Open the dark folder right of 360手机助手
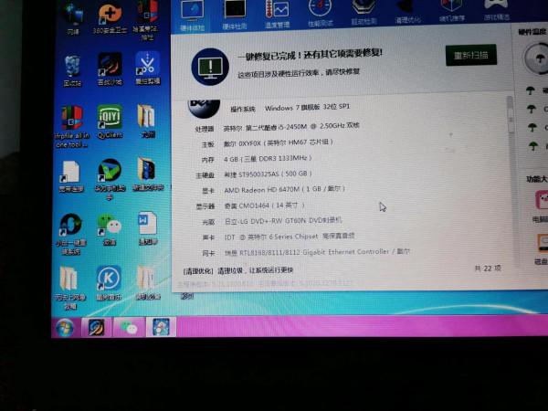 point(148,174)
